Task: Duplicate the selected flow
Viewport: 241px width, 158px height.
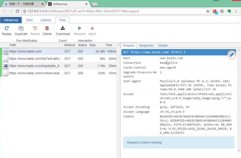Action: (x=21, y=31)
